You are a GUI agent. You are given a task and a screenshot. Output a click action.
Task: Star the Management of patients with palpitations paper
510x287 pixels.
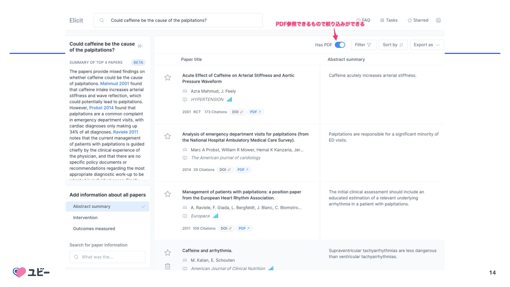pos(168,194)
